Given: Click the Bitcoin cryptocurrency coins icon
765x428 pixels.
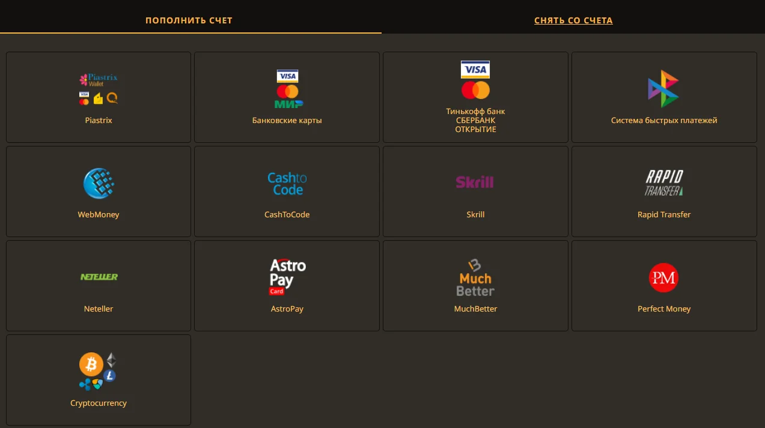Looking at the screenshot, I should click(x=98, y=371).
